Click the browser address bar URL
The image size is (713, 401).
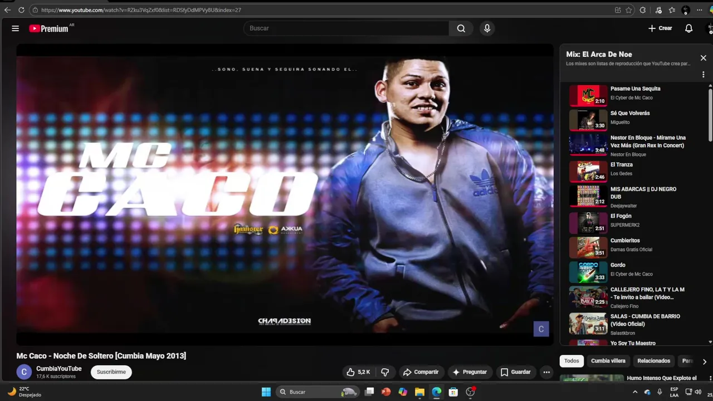click(x=141, y=10)
